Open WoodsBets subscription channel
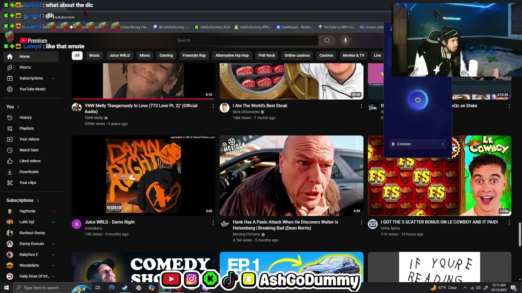522x293 pixels. (29, 265)
